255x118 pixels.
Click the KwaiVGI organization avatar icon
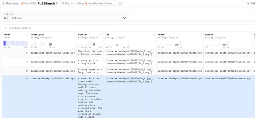coord(22,3)
